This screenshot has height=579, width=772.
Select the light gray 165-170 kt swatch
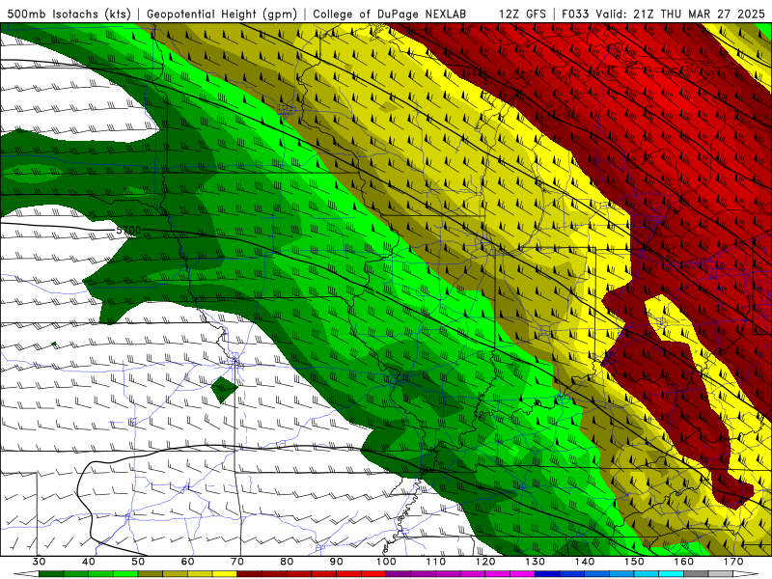(x=721, y=574)
